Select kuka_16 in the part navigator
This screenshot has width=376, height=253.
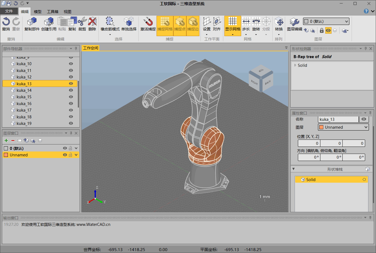(24, 103)
